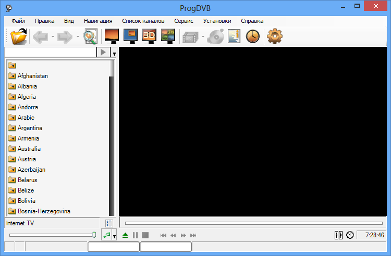This screenshot has height=256, width=391.
Task: Pause playback
Action: [135, 235]
